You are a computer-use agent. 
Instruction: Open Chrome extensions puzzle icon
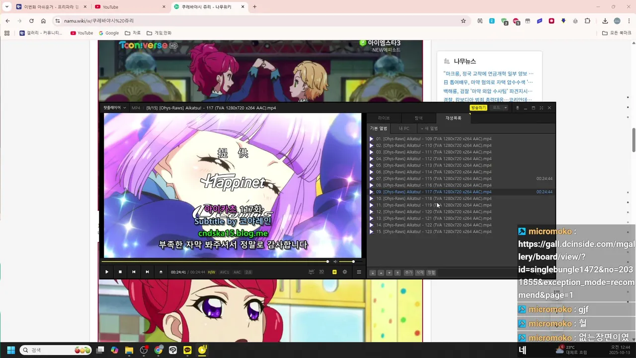click(x=587, y=21)
